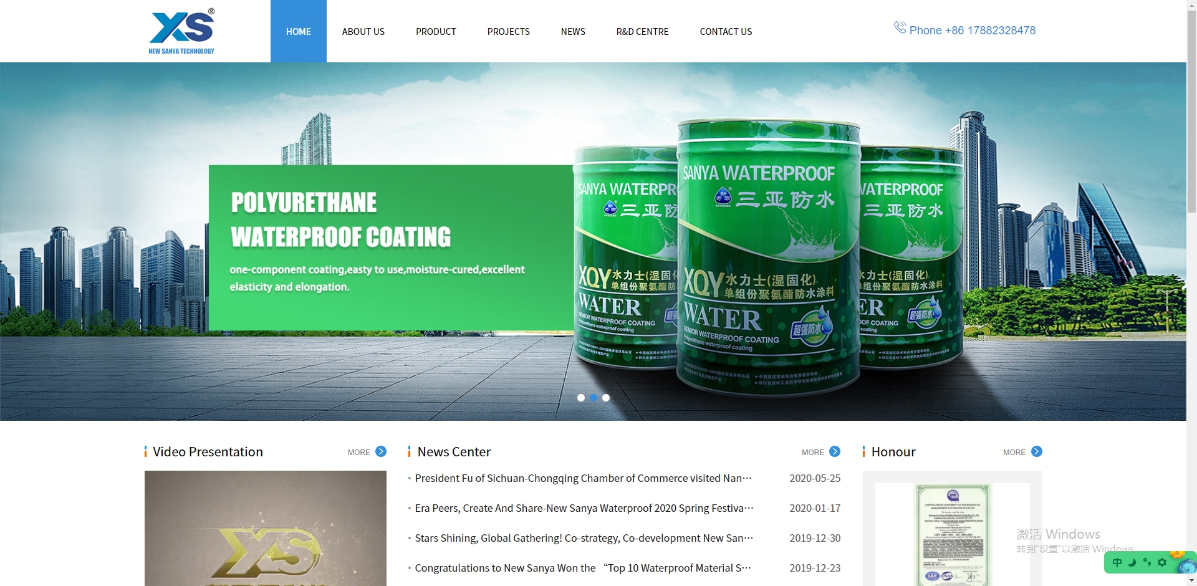The image size is (1197, 586).
Task: Toggle Chinese input mode in IME toolbar
Action: tap(1117, 562)
